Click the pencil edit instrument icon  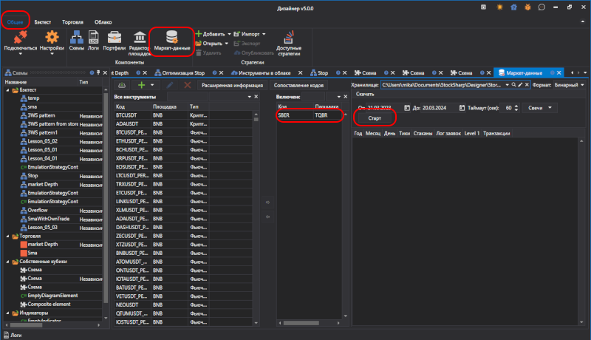[170, 85]
